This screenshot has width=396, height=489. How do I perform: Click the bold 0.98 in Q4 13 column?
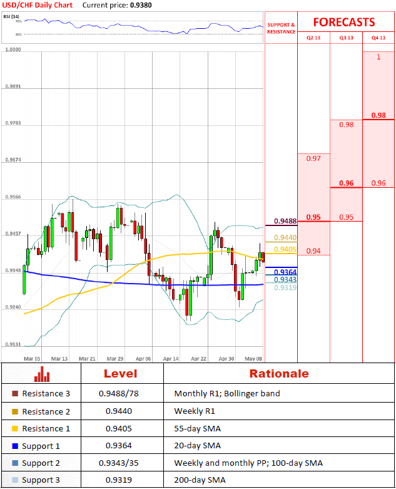coord(378,115)
